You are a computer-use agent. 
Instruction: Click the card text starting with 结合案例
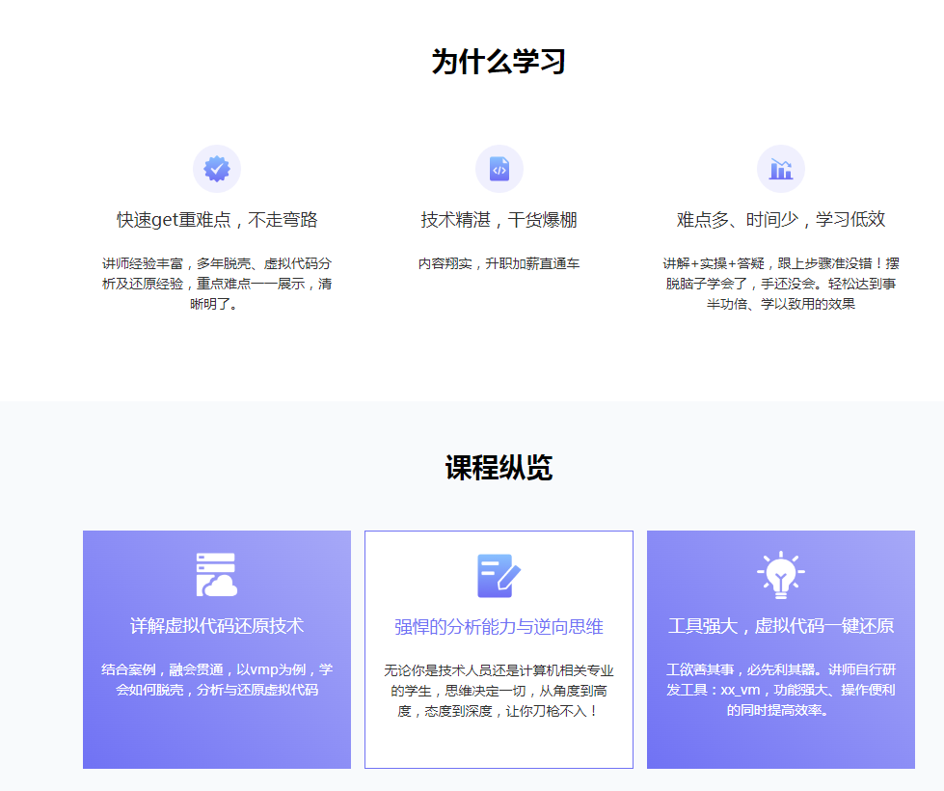click(217, 679)
